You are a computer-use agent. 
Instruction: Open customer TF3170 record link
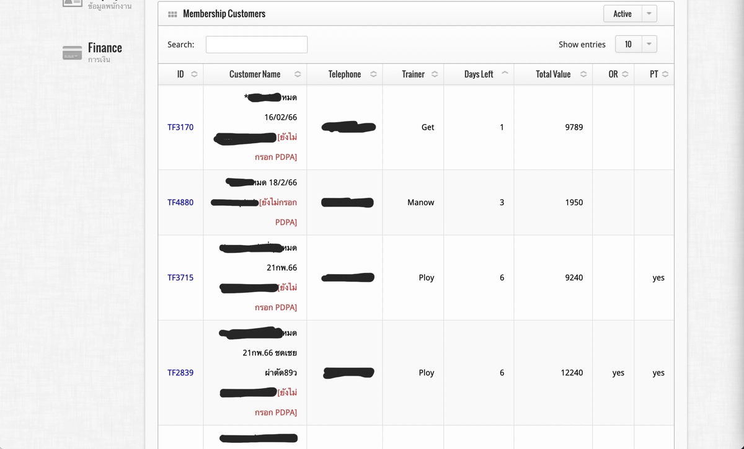coord(180,127)
